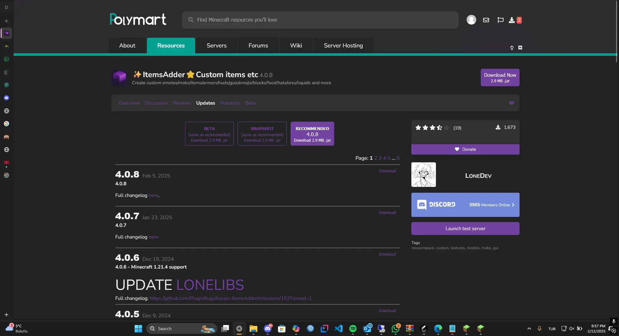Go to page 5 of updates

(x=389, y=158)
